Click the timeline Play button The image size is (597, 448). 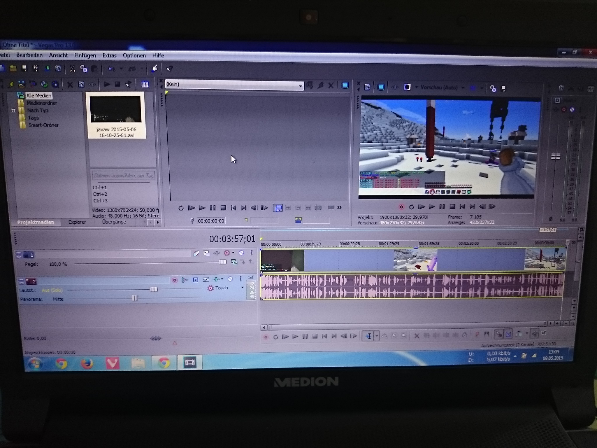[295, 337]
